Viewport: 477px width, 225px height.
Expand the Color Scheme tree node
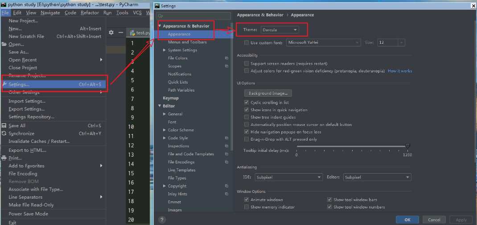pyautogui.click(x=164, y=130)
